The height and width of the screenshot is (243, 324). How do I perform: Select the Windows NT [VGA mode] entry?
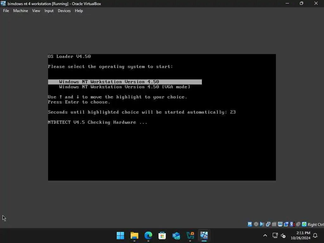coord(125,87)
